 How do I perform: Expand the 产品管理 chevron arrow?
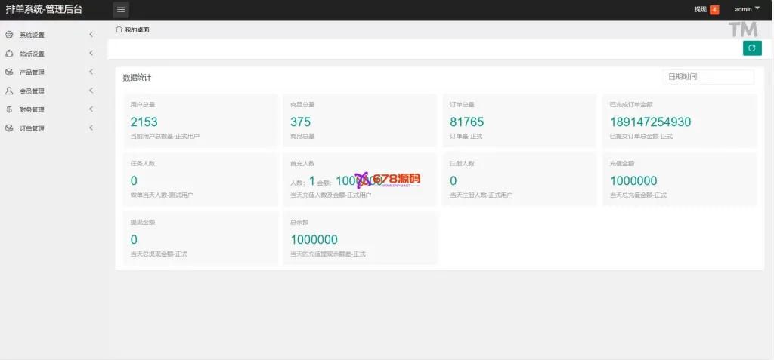coord(91,72)
